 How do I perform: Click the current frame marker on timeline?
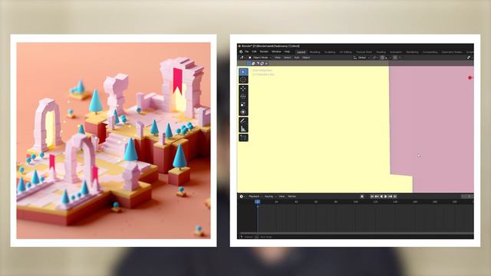[258, 202]
